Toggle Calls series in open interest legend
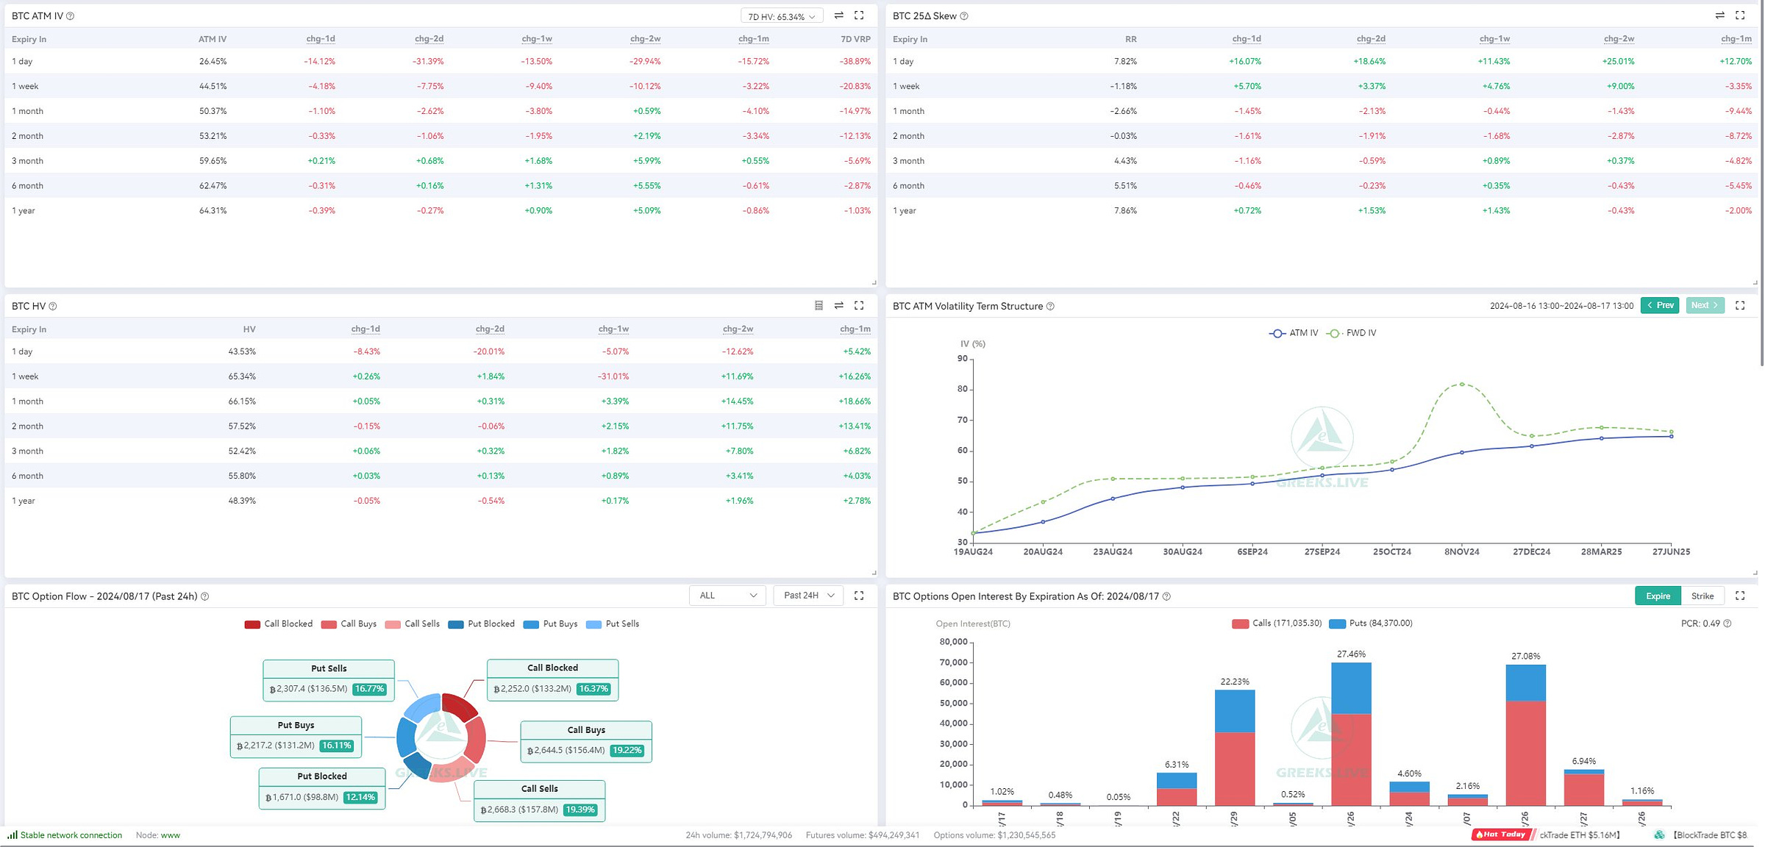The height and width of the screenshot is (847, 1765). (x=1277, y=623)
